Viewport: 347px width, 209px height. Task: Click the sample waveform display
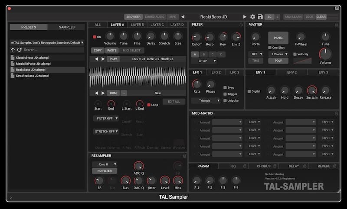click(x=137, y=76)
